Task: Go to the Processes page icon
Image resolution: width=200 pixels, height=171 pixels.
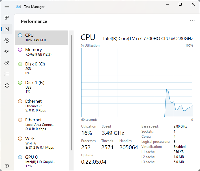Action: click(7, 17)
